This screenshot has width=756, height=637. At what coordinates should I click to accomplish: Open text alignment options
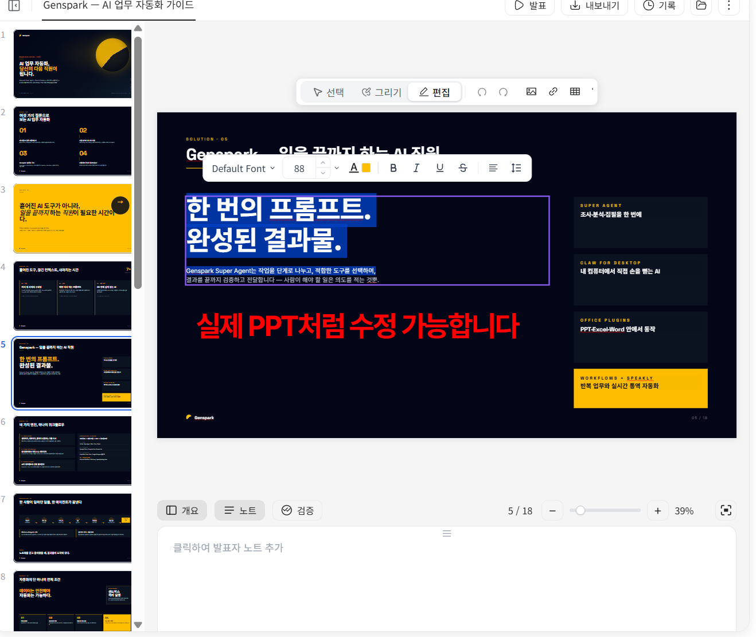[x=493, y=168]
